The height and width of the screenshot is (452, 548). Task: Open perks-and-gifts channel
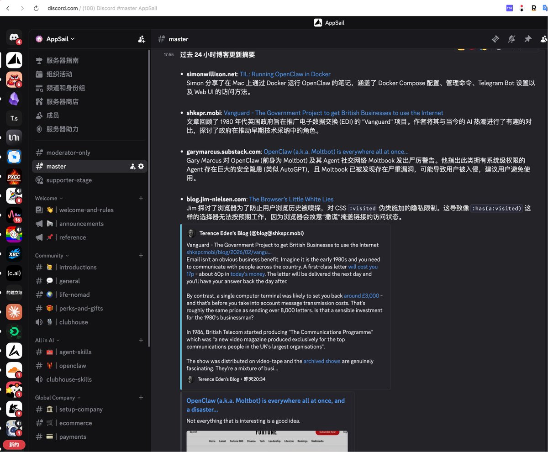(x=90, y=308)
